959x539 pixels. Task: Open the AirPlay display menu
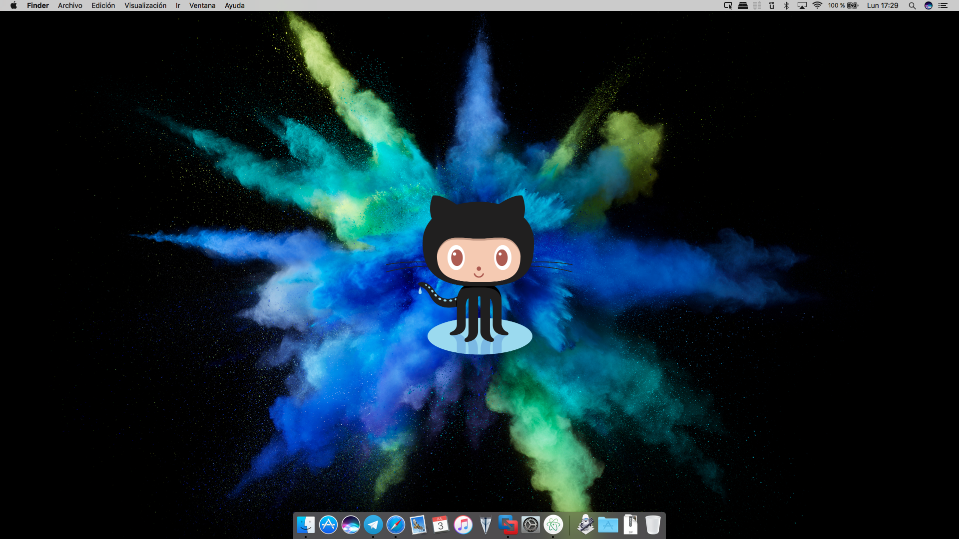tap(802, 5)
